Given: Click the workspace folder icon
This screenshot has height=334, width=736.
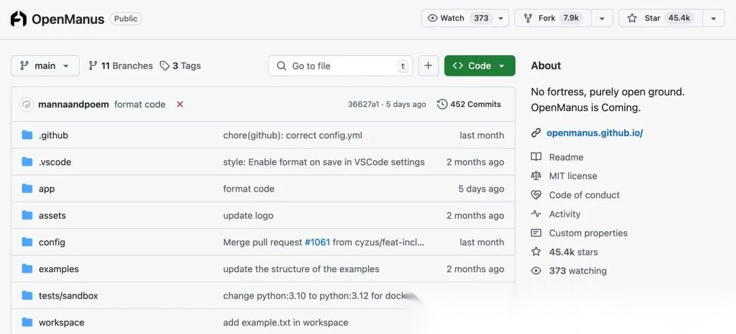Looking at the screenshot, I should pyautogui.click(x=27, y=322).
